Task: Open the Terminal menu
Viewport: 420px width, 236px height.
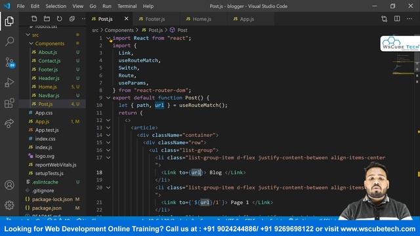Action: (x=127, y=6)
